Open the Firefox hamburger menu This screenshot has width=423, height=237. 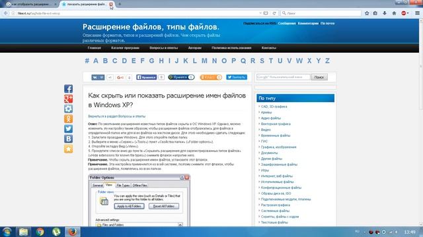417,13
